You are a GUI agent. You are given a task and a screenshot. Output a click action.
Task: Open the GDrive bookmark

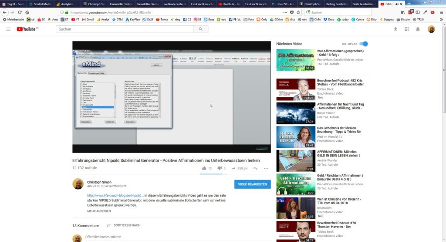[x=276, y=20]
